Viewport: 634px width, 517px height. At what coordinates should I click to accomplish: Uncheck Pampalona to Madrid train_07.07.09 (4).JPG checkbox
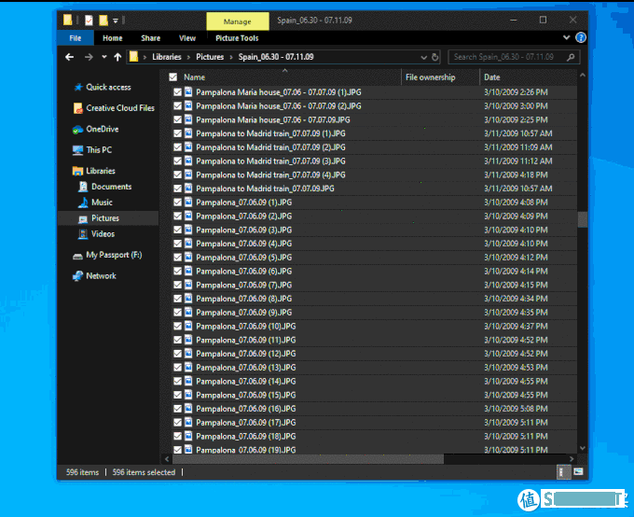click(177, 175)
